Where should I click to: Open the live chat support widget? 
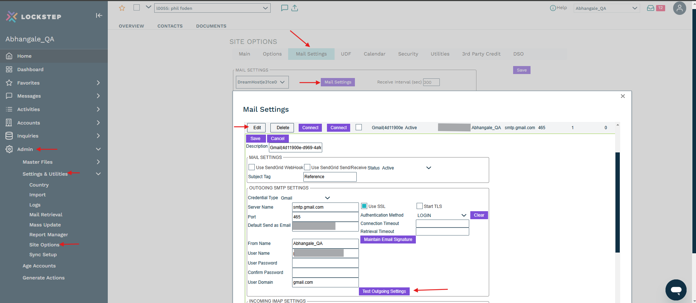676,290
